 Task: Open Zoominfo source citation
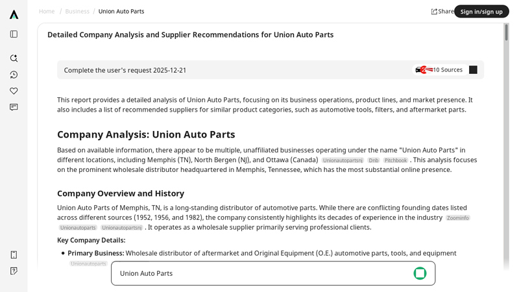(x=458, y=218)
